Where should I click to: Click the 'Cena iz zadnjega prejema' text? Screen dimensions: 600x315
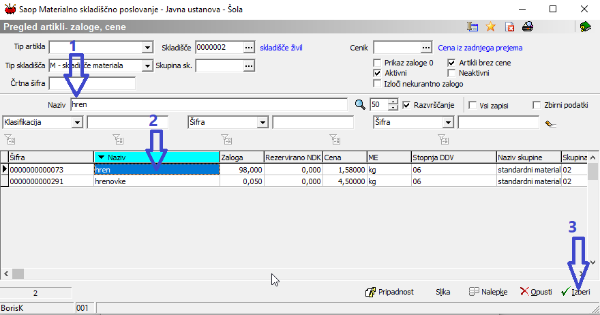[x=480, y=48]
